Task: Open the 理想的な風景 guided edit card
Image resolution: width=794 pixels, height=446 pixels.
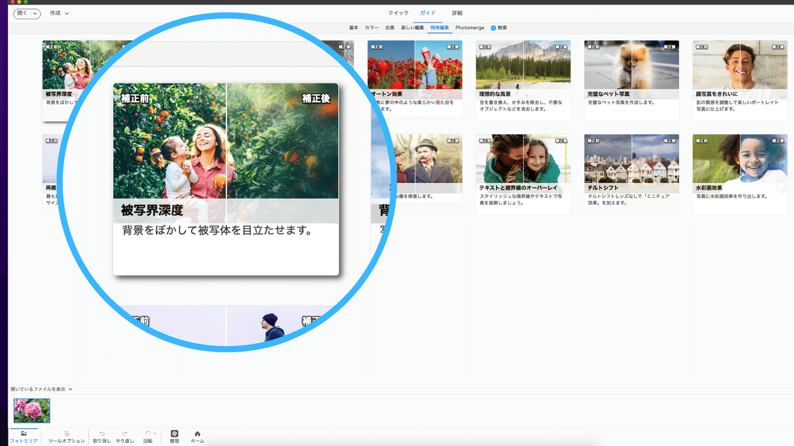Action: pos(523,81)
